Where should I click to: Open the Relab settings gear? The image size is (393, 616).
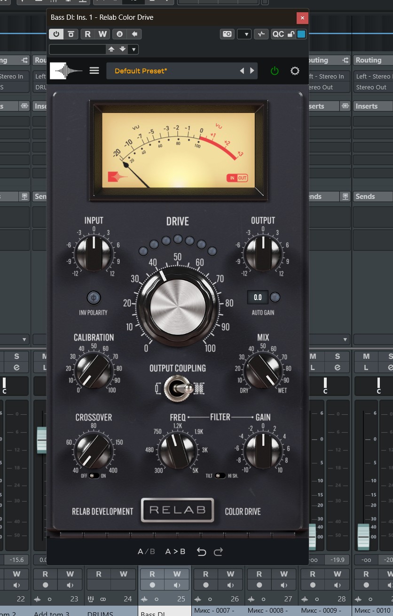295,71
